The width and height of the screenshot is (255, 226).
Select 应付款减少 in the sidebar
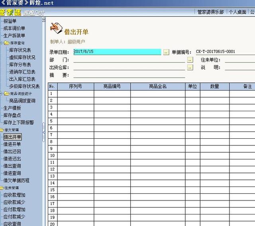[14, 216]
